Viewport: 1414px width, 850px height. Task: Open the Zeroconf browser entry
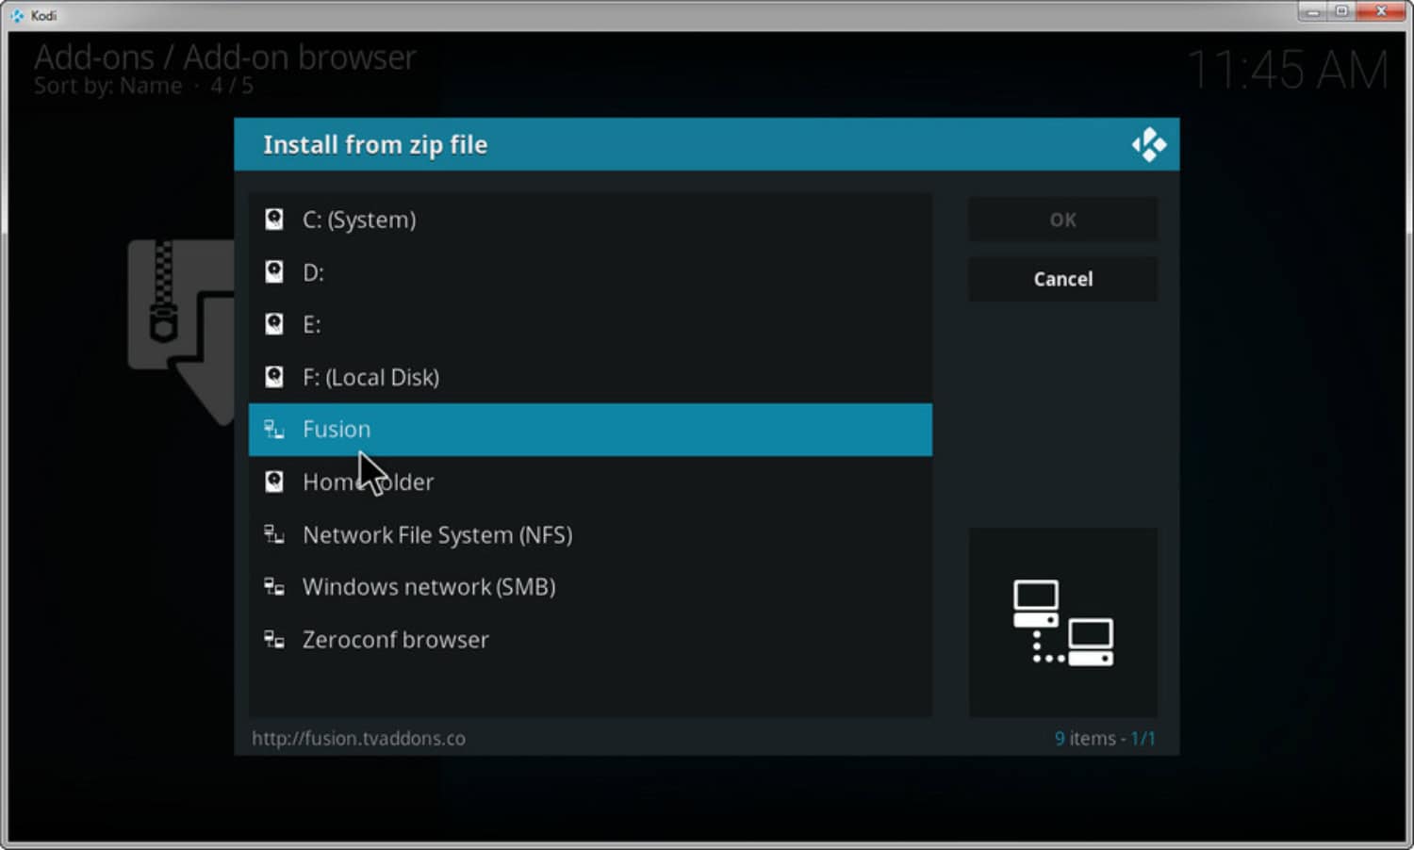590,640
